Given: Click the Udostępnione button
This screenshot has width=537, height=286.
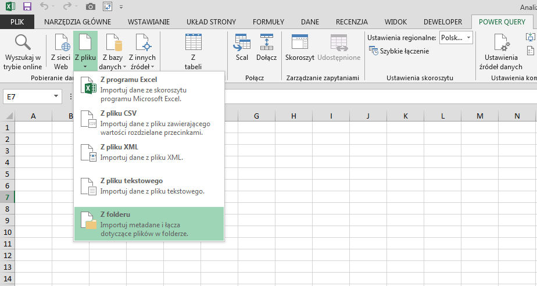Looking at the screenshot, I should (339, 48).
